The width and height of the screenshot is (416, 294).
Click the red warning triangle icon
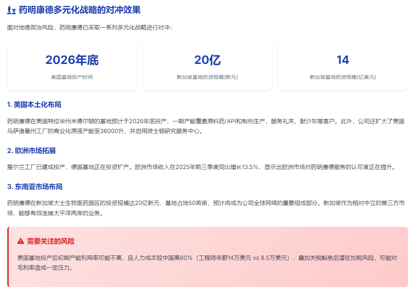pos(21,241)
